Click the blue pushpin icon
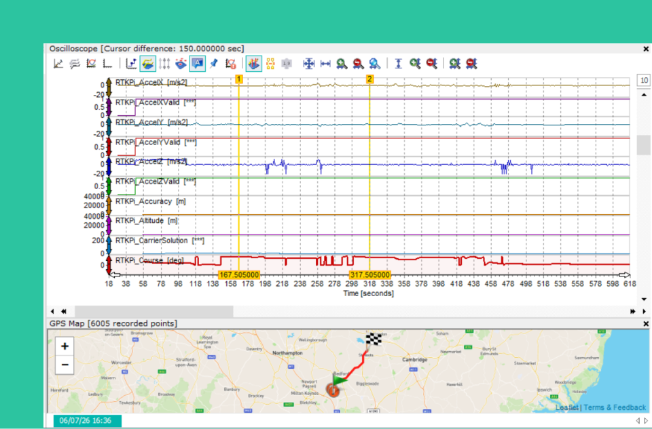This screenshot has width=652, height=429. (214, 64)
